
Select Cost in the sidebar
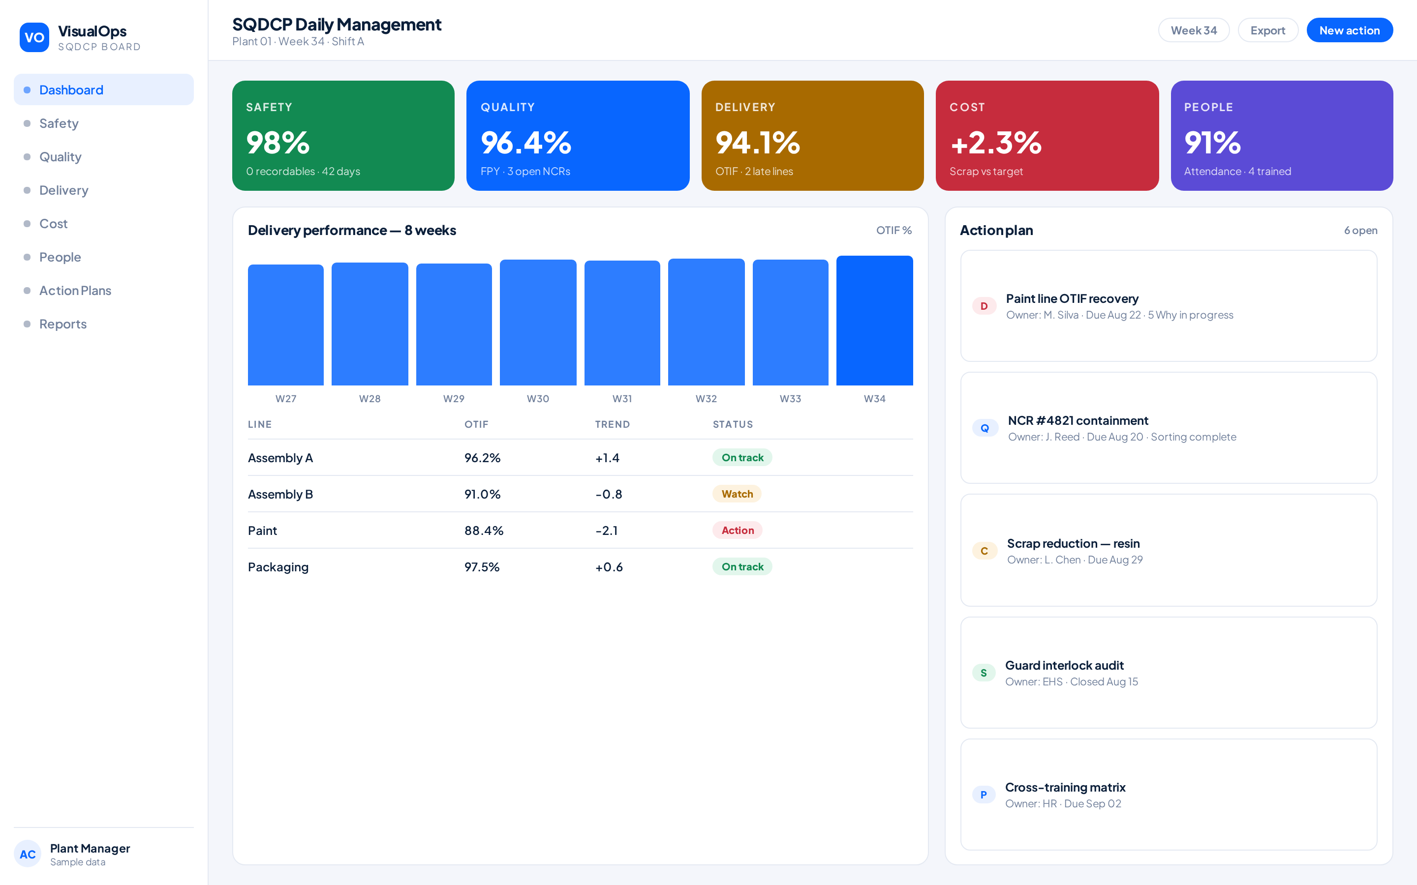104,223
